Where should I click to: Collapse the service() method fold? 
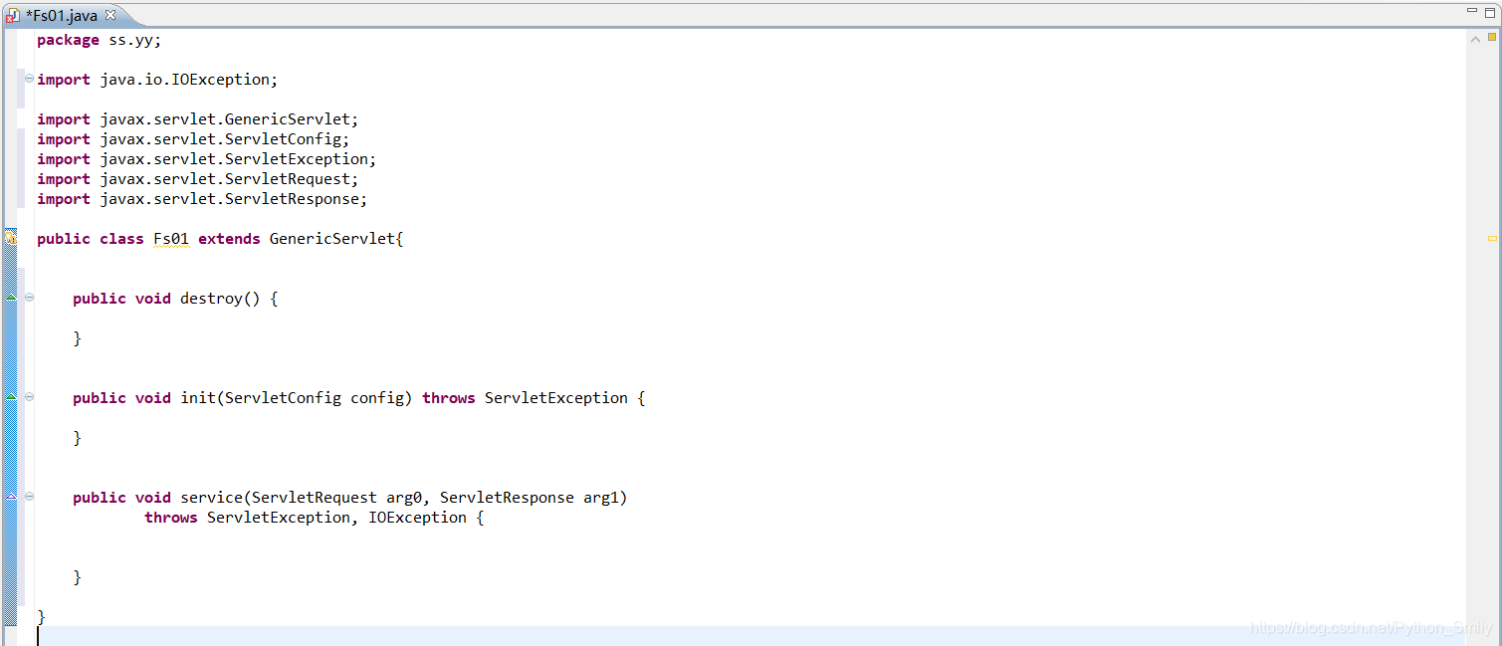click(x=29, y=497)
